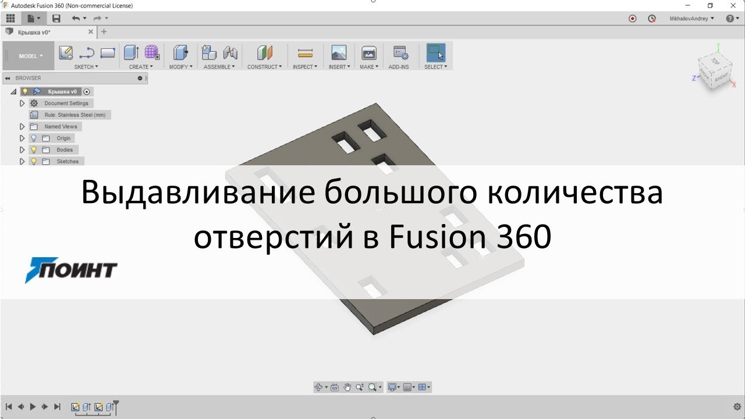
Task: Toggle visibility bulb of Крышка v0
Action: pyautogui.click(x=25, y=91)
